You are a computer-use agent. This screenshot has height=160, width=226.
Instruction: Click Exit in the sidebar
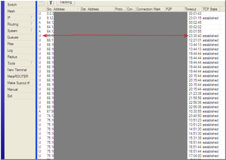point(20,96)
